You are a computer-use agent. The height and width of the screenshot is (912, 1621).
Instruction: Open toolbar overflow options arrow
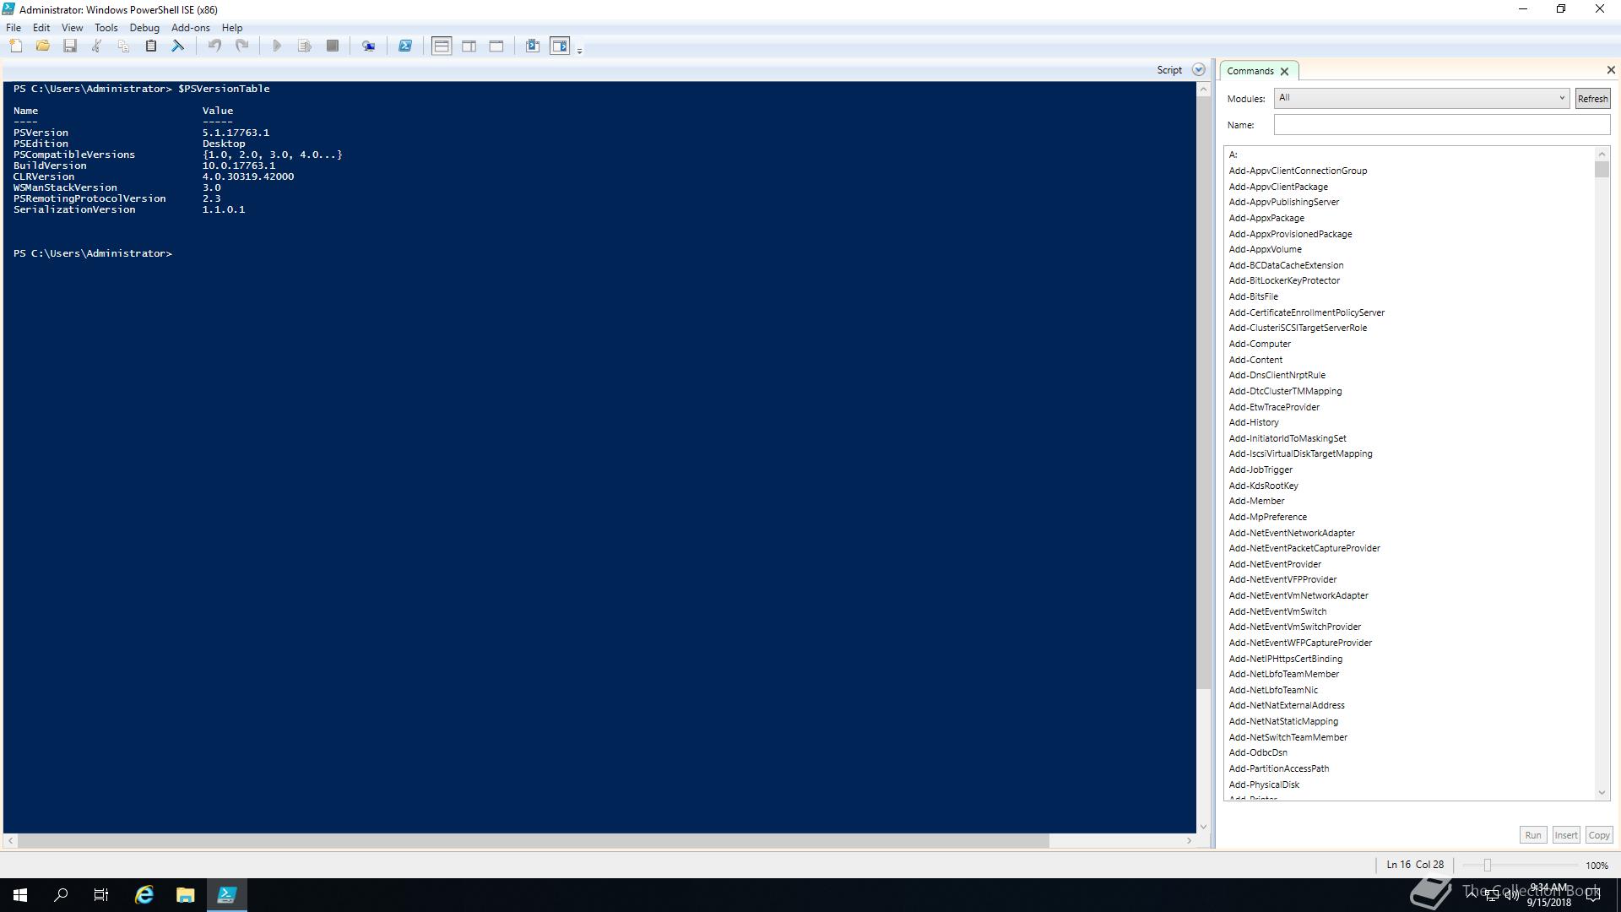579,51
